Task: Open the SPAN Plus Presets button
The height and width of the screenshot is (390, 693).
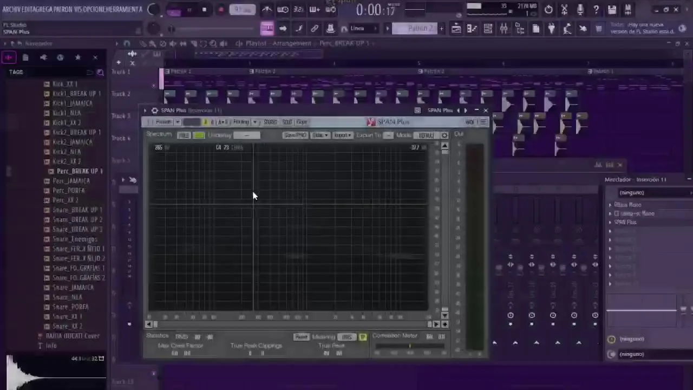Action: (163, 122)
